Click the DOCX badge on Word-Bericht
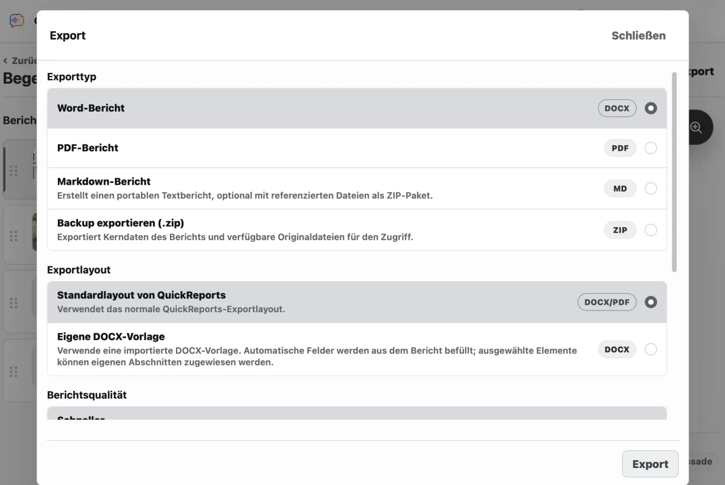The image size is (725, 485). [617, 108]
